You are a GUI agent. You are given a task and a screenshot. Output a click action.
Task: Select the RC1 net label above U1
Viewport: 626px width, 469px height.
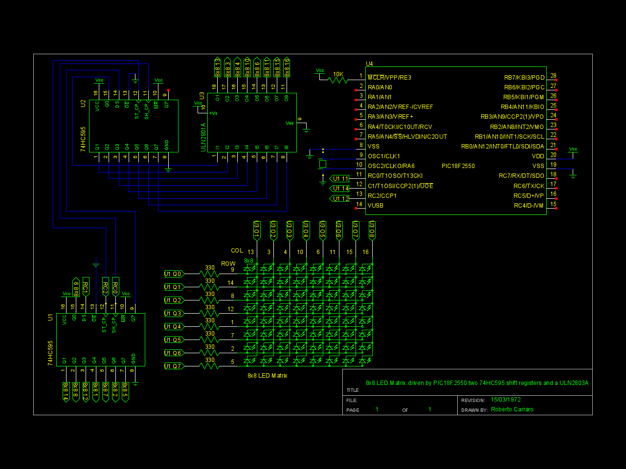(x=86, y=286)
